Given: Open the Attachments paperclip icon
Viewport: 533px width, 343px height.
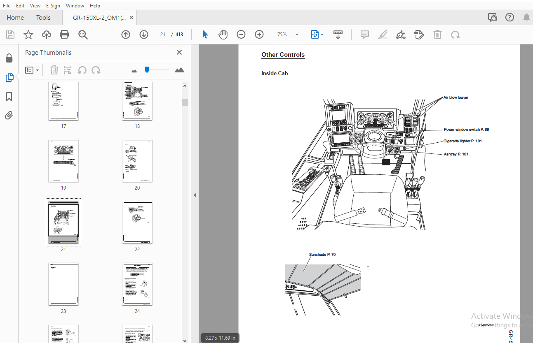Looking at the screenshot, I should pos(9,115).
